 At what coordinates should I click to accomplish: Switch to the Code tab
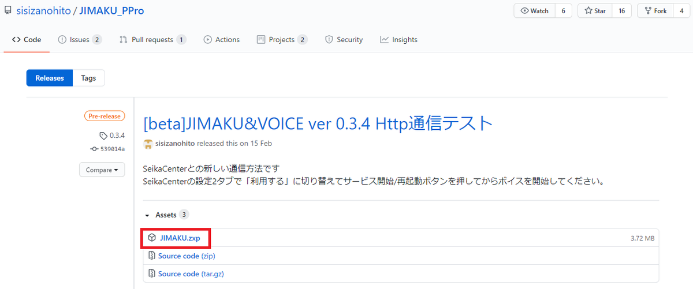click(x=27, y=40)
